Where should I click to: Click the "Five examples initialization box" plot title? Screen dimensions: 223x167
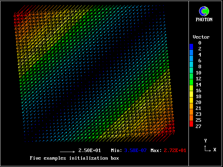tap(74, 158)
